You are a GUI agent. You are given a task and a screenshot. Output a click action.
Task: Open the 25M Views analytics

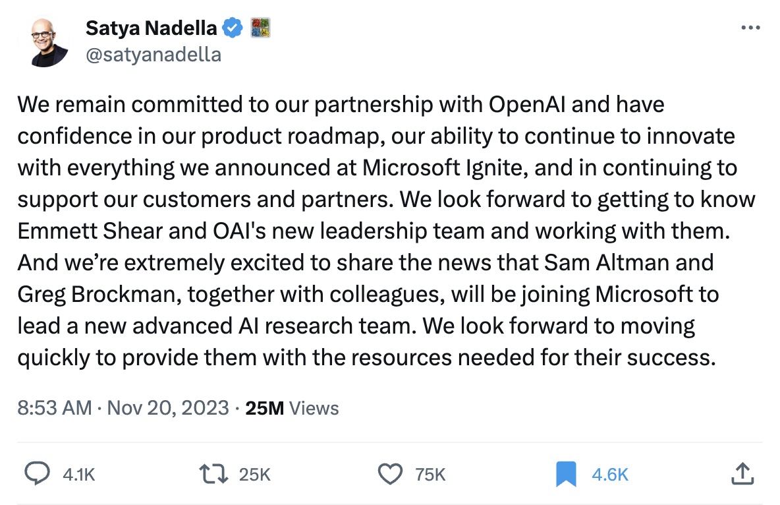292,408
